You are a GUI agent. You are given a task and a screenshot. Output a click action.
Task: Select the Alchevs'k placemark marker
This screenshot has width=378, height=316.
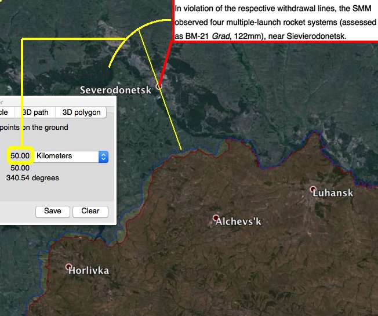coord(216,219)
